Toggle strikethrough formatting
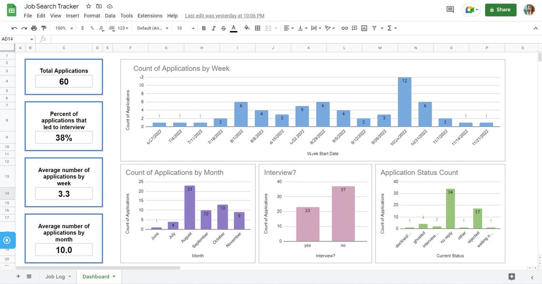542x284 pixels. [x=223, y=28]
